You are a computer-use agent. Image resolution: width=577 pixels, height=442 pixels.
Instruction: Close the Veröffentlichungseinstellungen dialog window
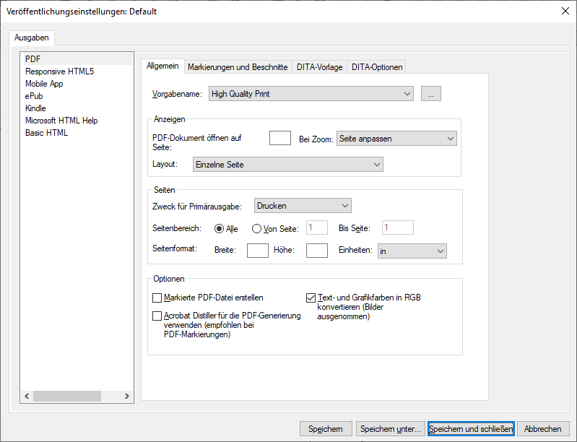564,11
